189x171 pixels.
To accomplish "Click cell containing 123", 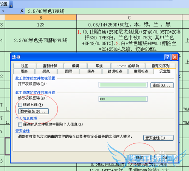I will [x=41, y=25].
